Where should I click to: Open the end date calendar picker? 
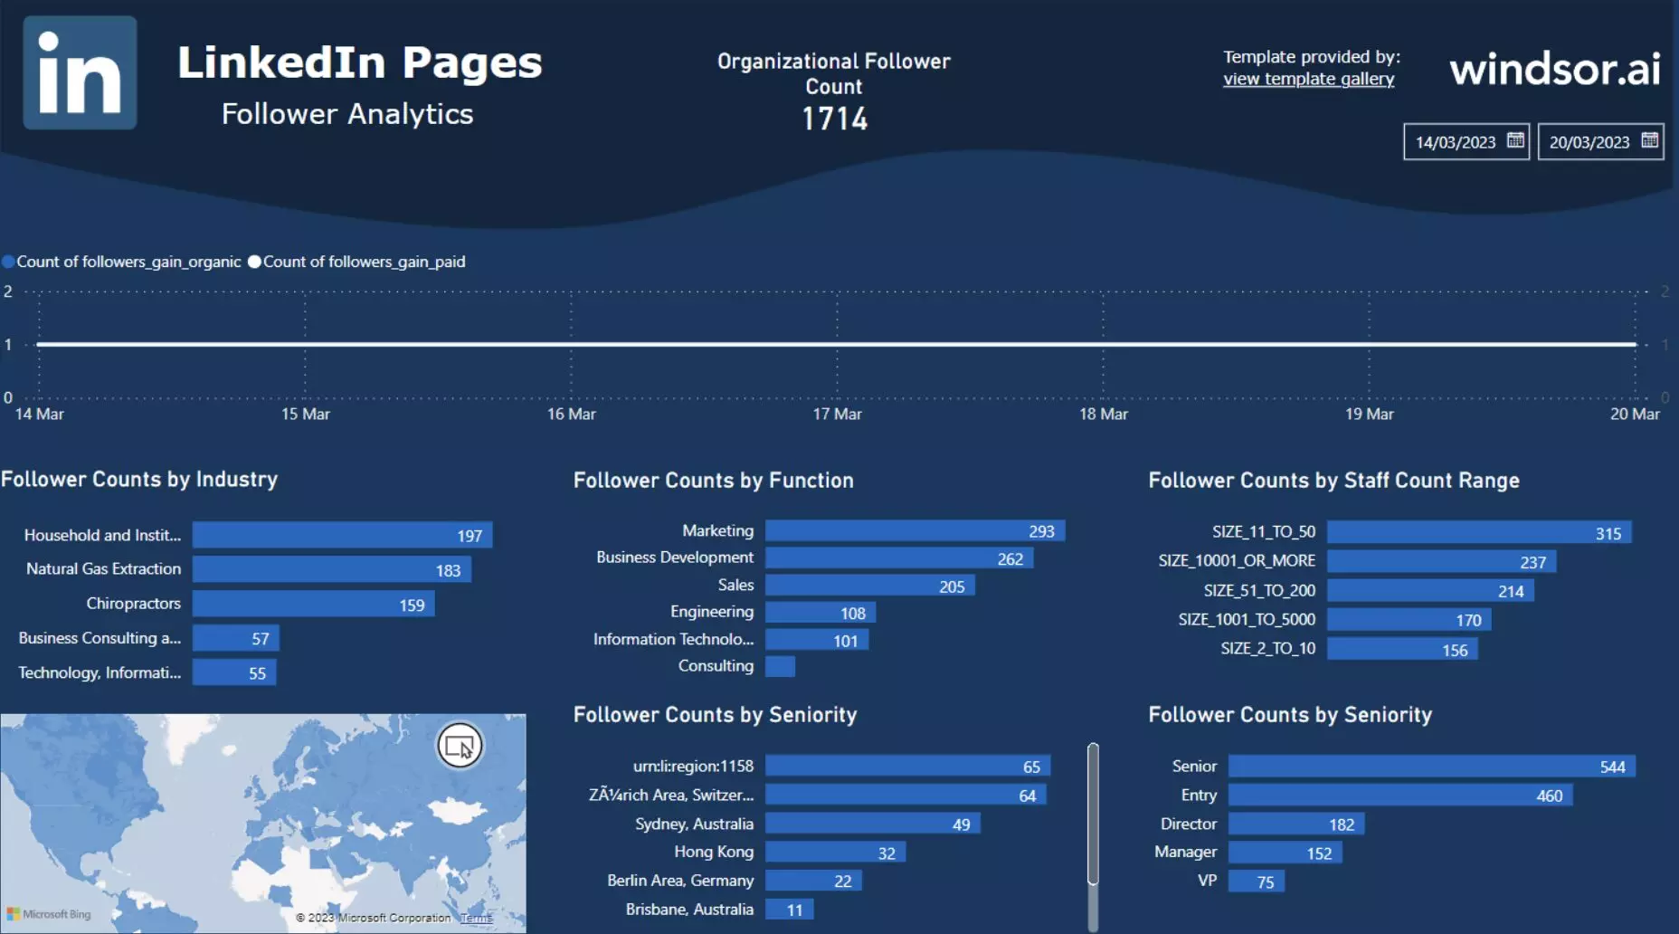(1650, 141)
